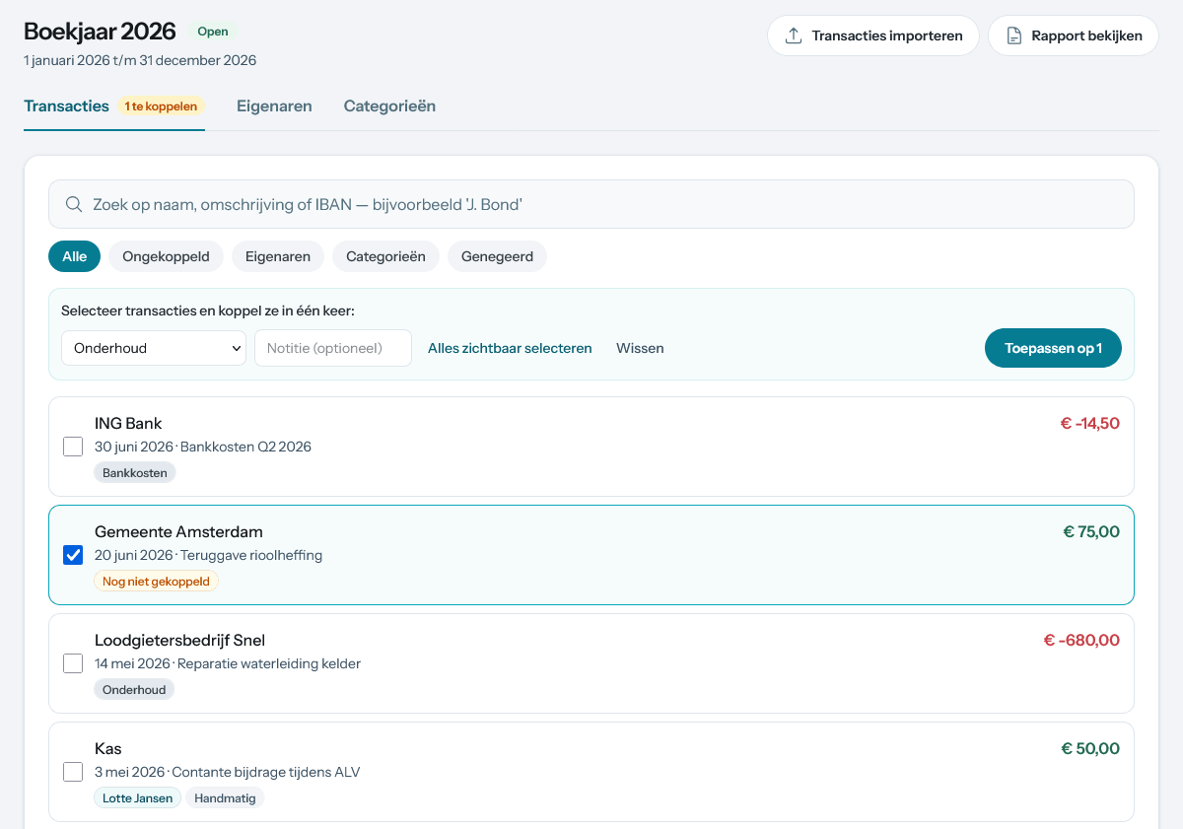
Task: Click '14 mei 2026 · Reparatie waterleiding kelder'
Action: 228,663
